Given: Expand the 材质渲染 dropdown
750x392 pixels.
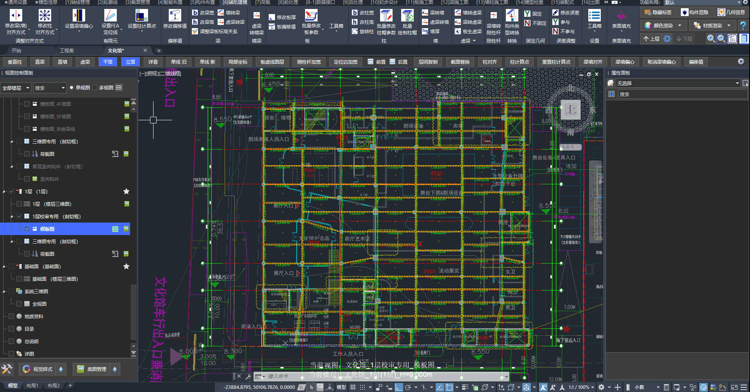Looking at the screenshot, I should click(x=729, y=26).
